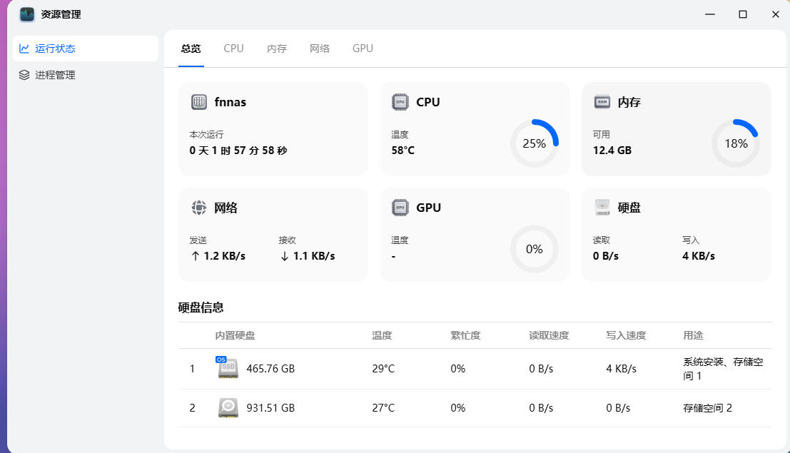Click the 内存 card title

pyautogui.click(x=629, y=102)
